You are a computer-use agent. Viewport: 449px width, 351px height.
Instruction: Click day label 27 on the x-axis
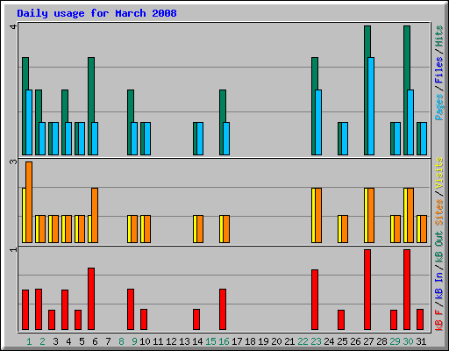point(368,341)
